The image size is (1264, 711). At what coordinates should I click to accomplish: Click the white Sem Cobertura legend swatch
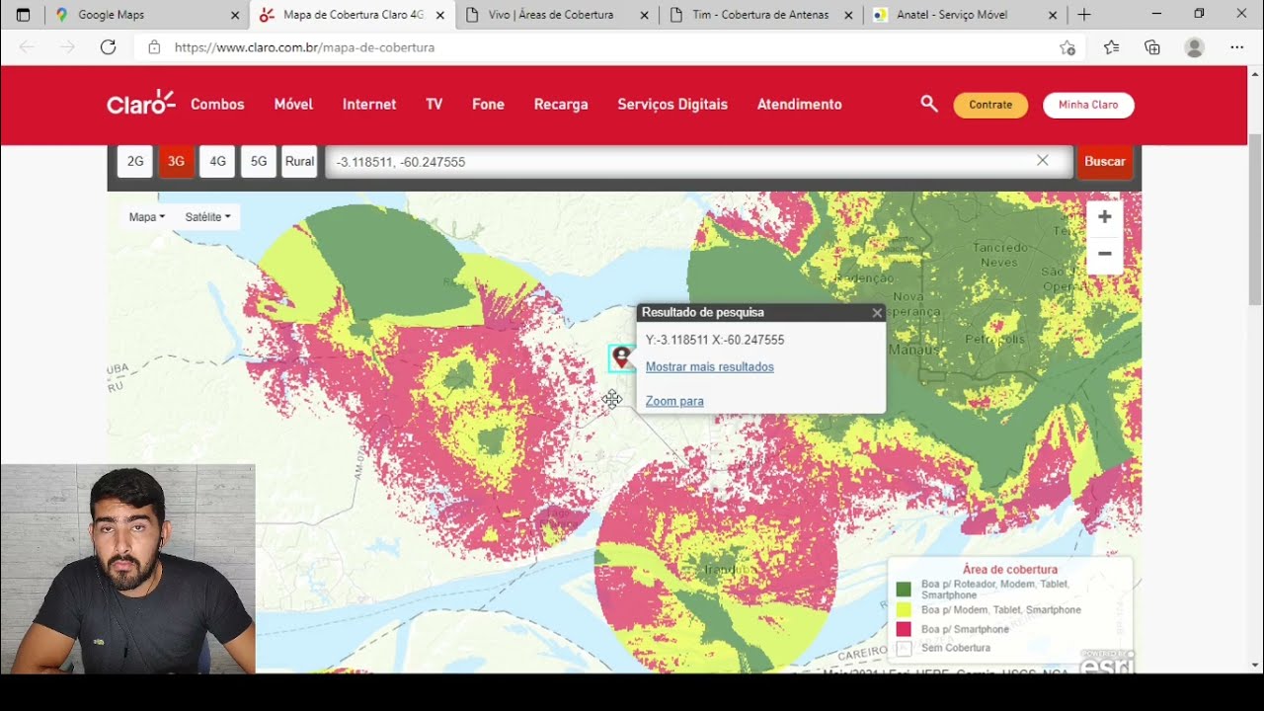904,649
